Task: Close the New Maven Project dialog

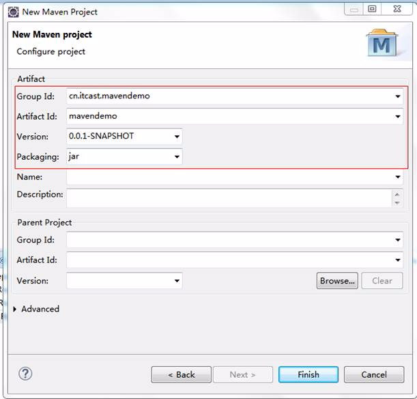Action: click(397, 9)
